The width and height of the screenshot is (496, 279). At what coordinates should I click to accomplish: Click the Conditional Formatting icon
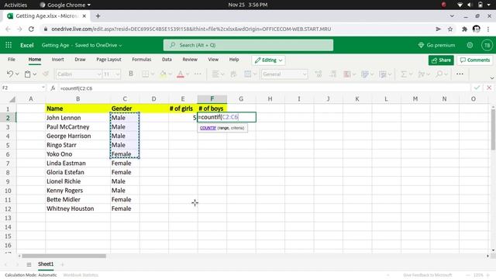click(347, 74)
